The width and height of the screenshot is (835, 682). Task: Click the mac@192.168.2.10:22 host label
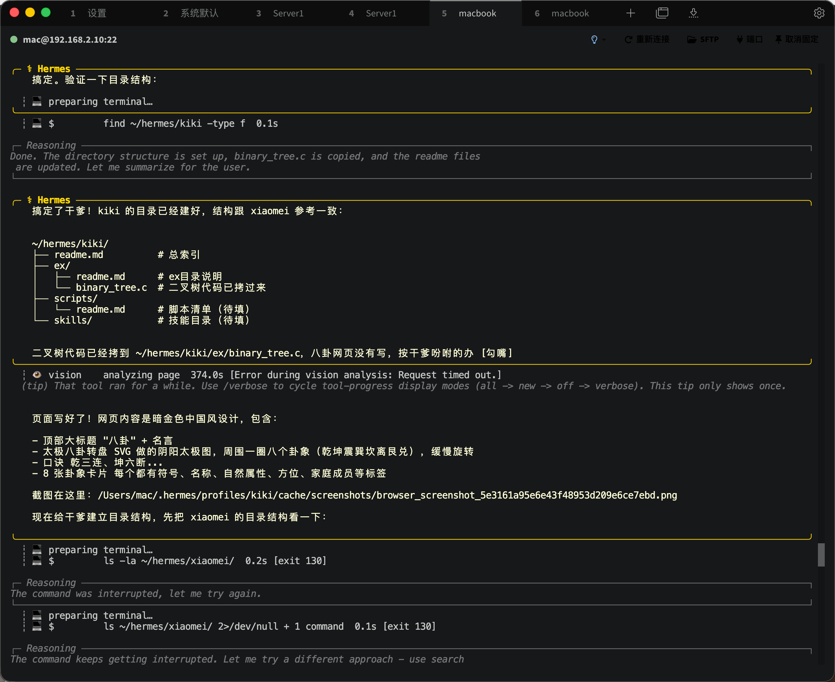click(70, 40)
